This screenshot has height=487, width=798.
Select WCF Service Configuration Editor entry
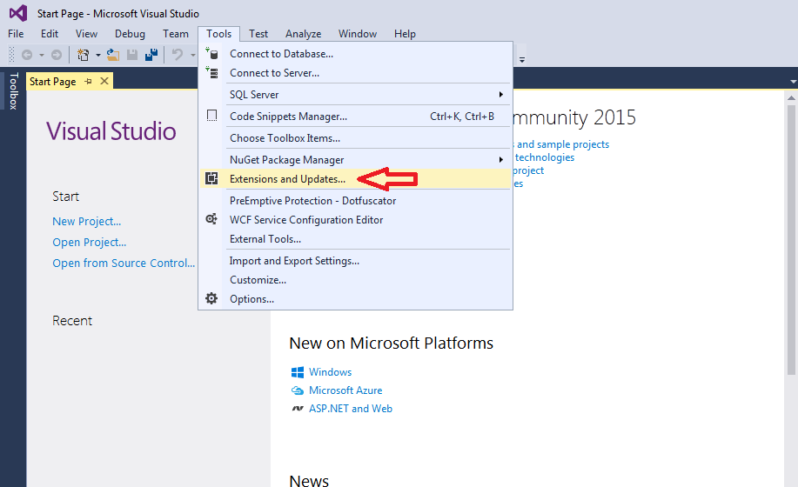355,220
